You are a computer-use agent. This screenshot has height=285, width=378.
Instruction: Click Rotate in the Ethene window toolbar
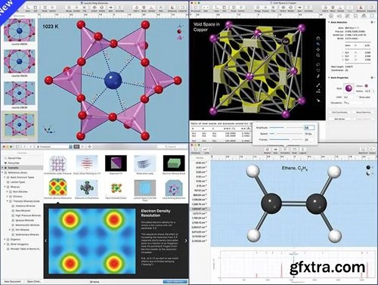pos(267,150)
